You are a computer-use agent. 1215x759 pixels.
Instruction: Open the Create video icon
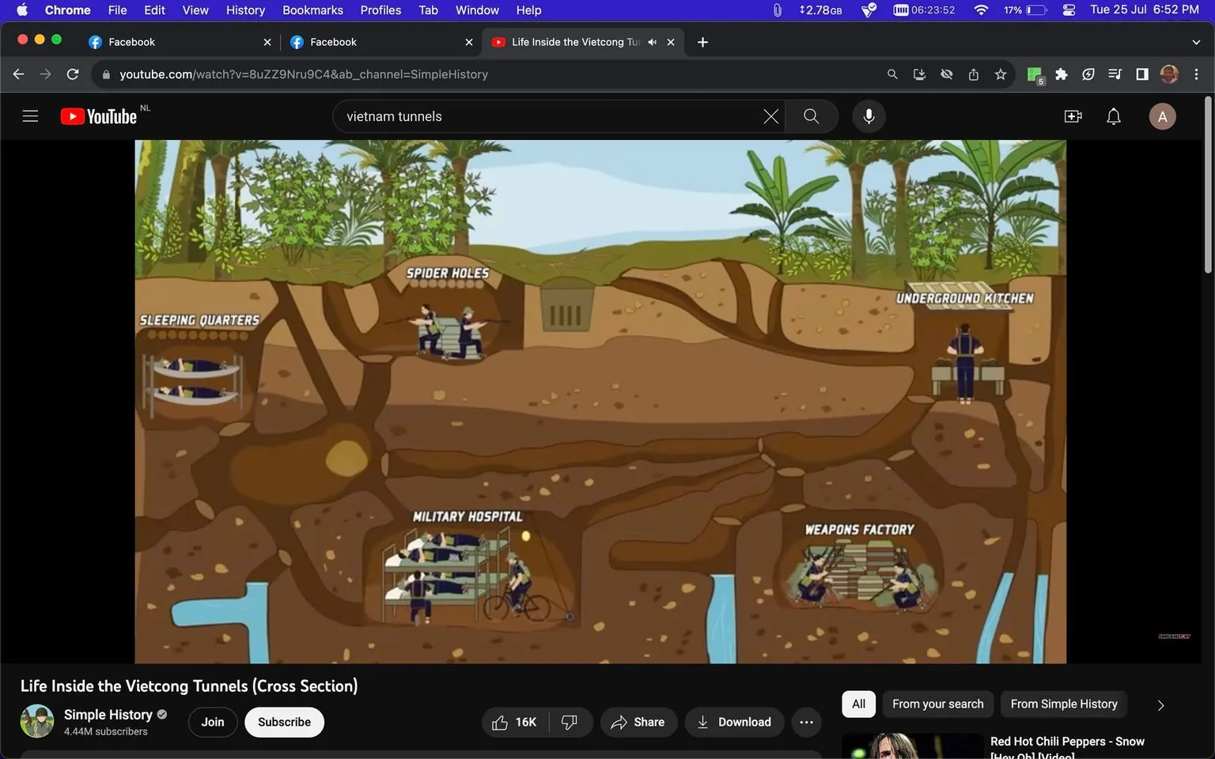coord(1073,116)
